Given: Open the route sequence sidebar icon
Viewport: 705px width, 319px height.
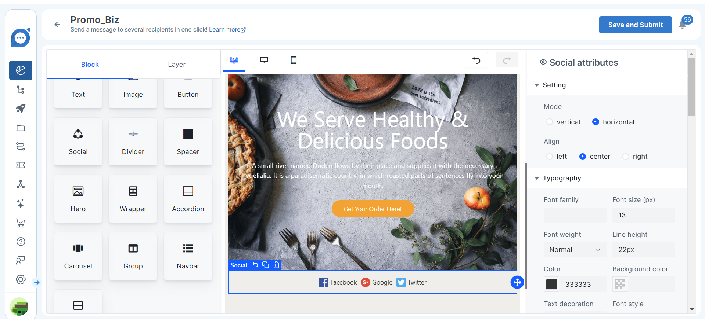Looking at the screenshot, I should (21, 147).
